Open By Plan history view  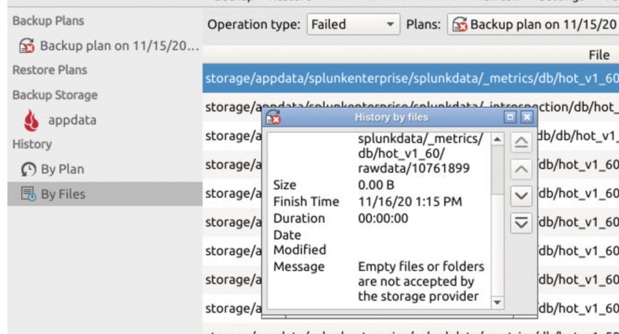pyautogui.click(x=63, y=169)
